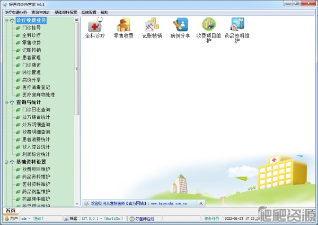Select 门诊挂号 in the sidebar tree
The height and width of the screenshot is (225, 318).
coord(31,27)
